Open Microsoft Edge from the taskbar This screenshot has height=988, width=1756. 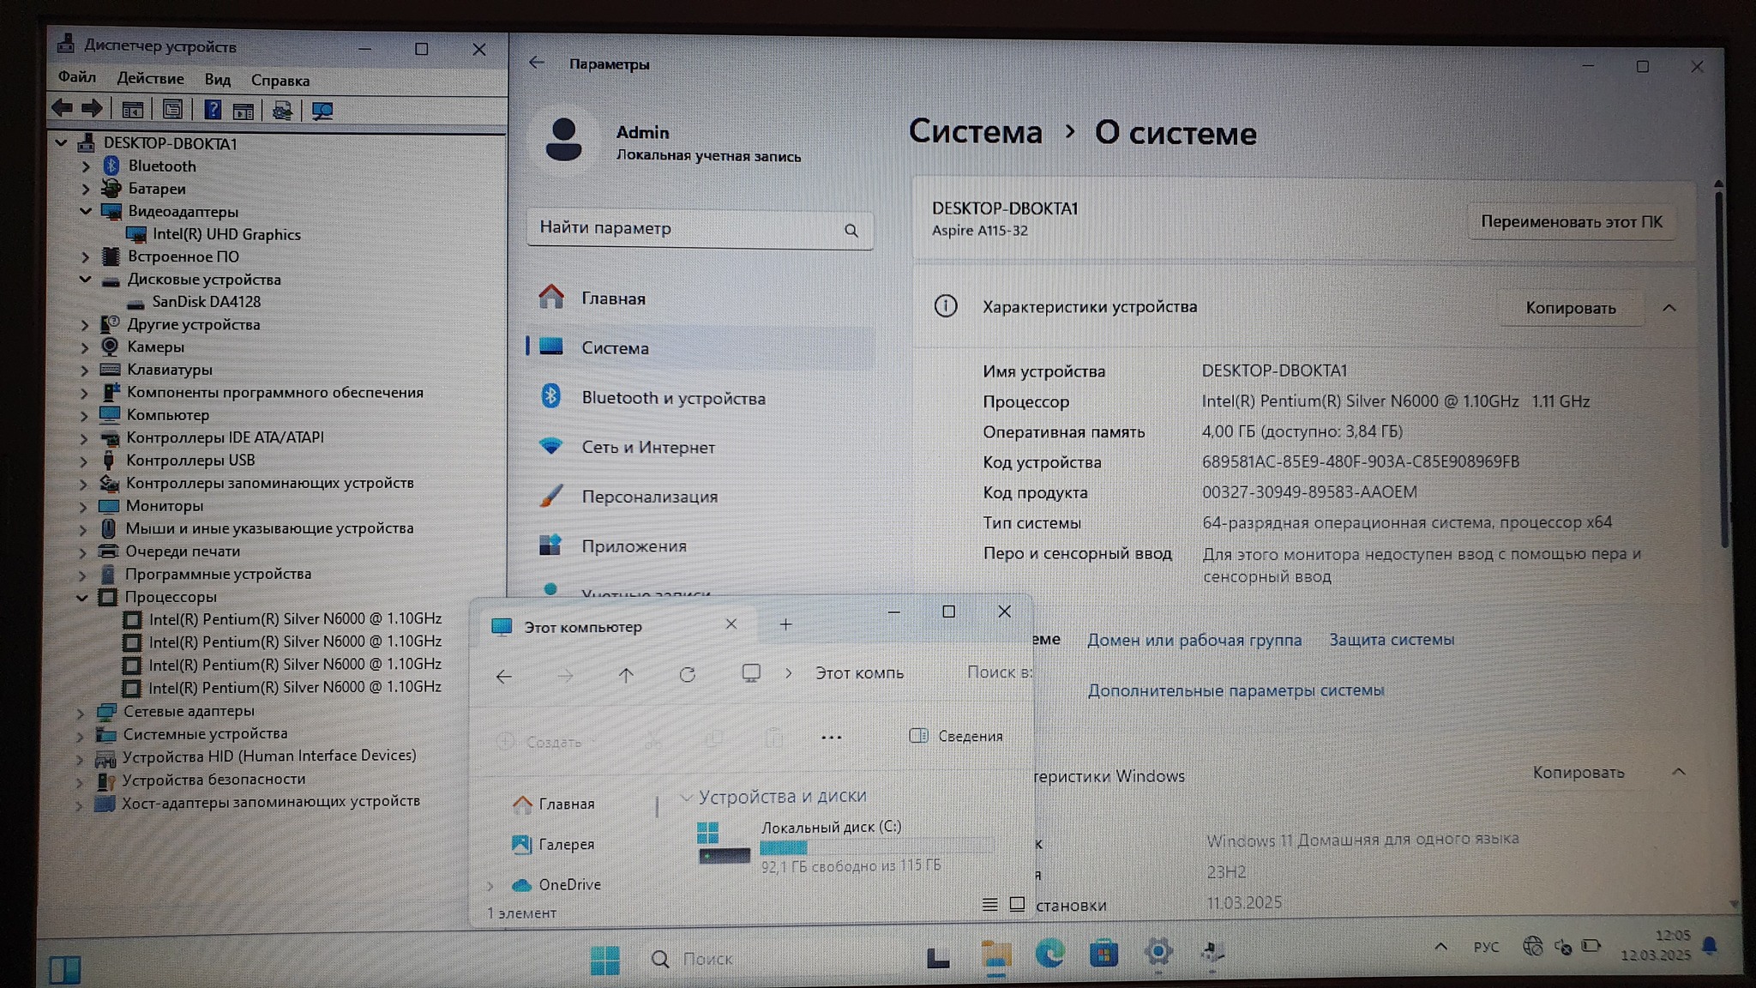click(x=1049, y=953)
